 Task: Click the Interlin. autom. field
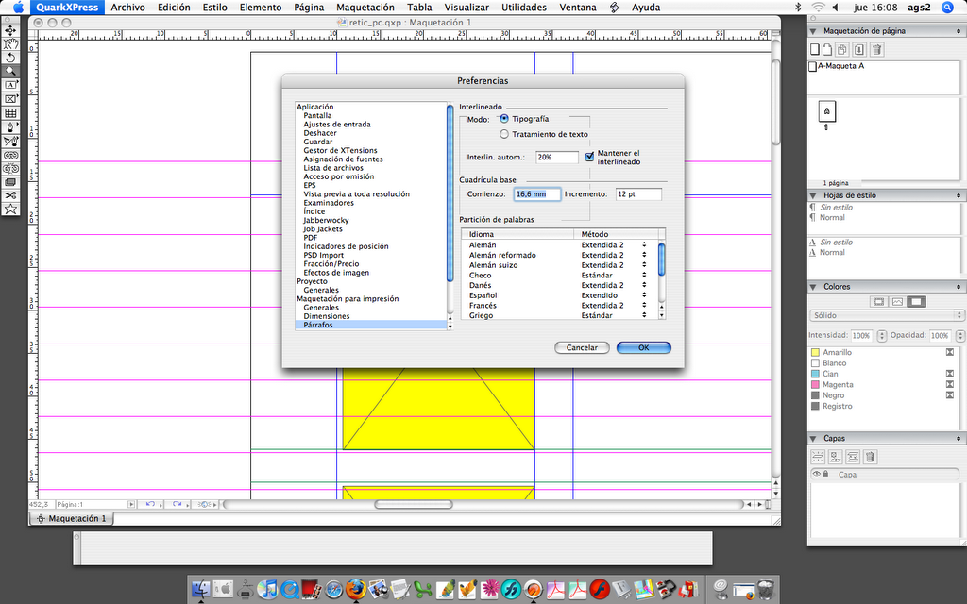click(557, 158)
